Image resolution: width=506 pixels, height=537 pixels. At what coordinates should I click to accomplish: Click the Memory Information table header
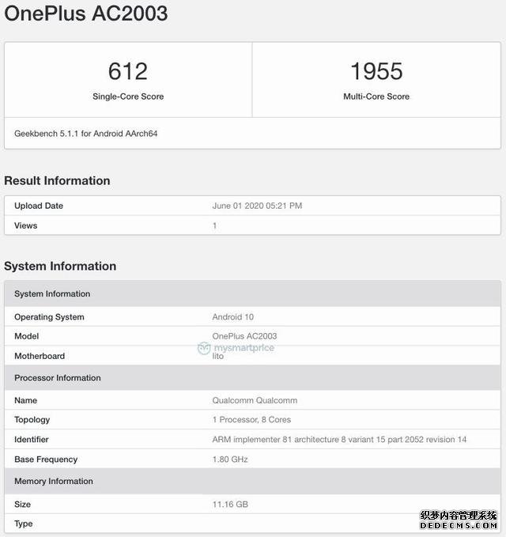click(x=253, y=481)
